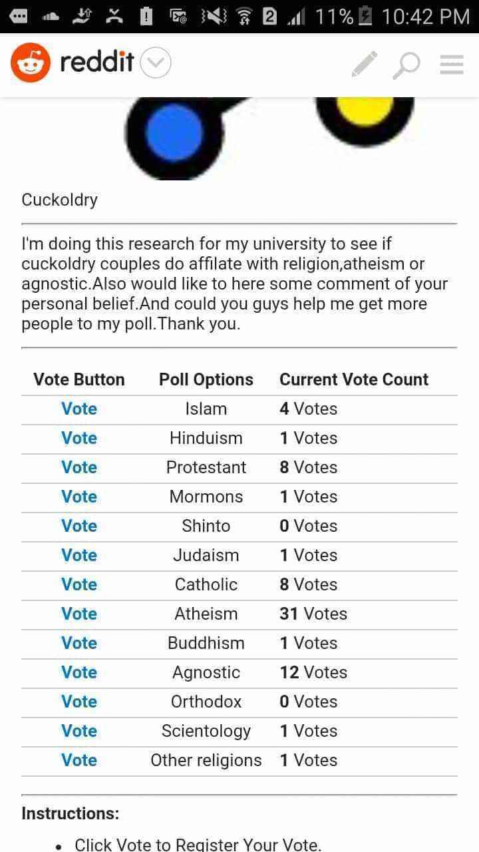Tap the yellow circle in post image
Viewport: 479px width, 852px height.
pos(363,110)
